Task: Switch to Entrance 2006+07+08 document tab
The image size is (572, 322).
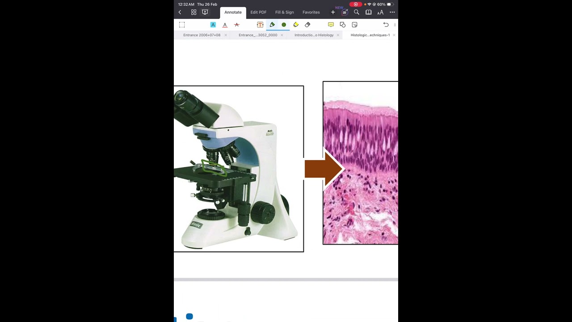Action: 202,35
